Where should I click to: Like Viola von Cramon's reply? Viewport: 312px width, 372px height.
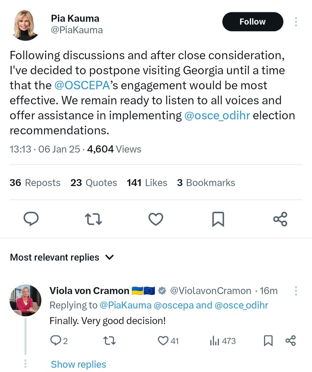coord(163,341)
